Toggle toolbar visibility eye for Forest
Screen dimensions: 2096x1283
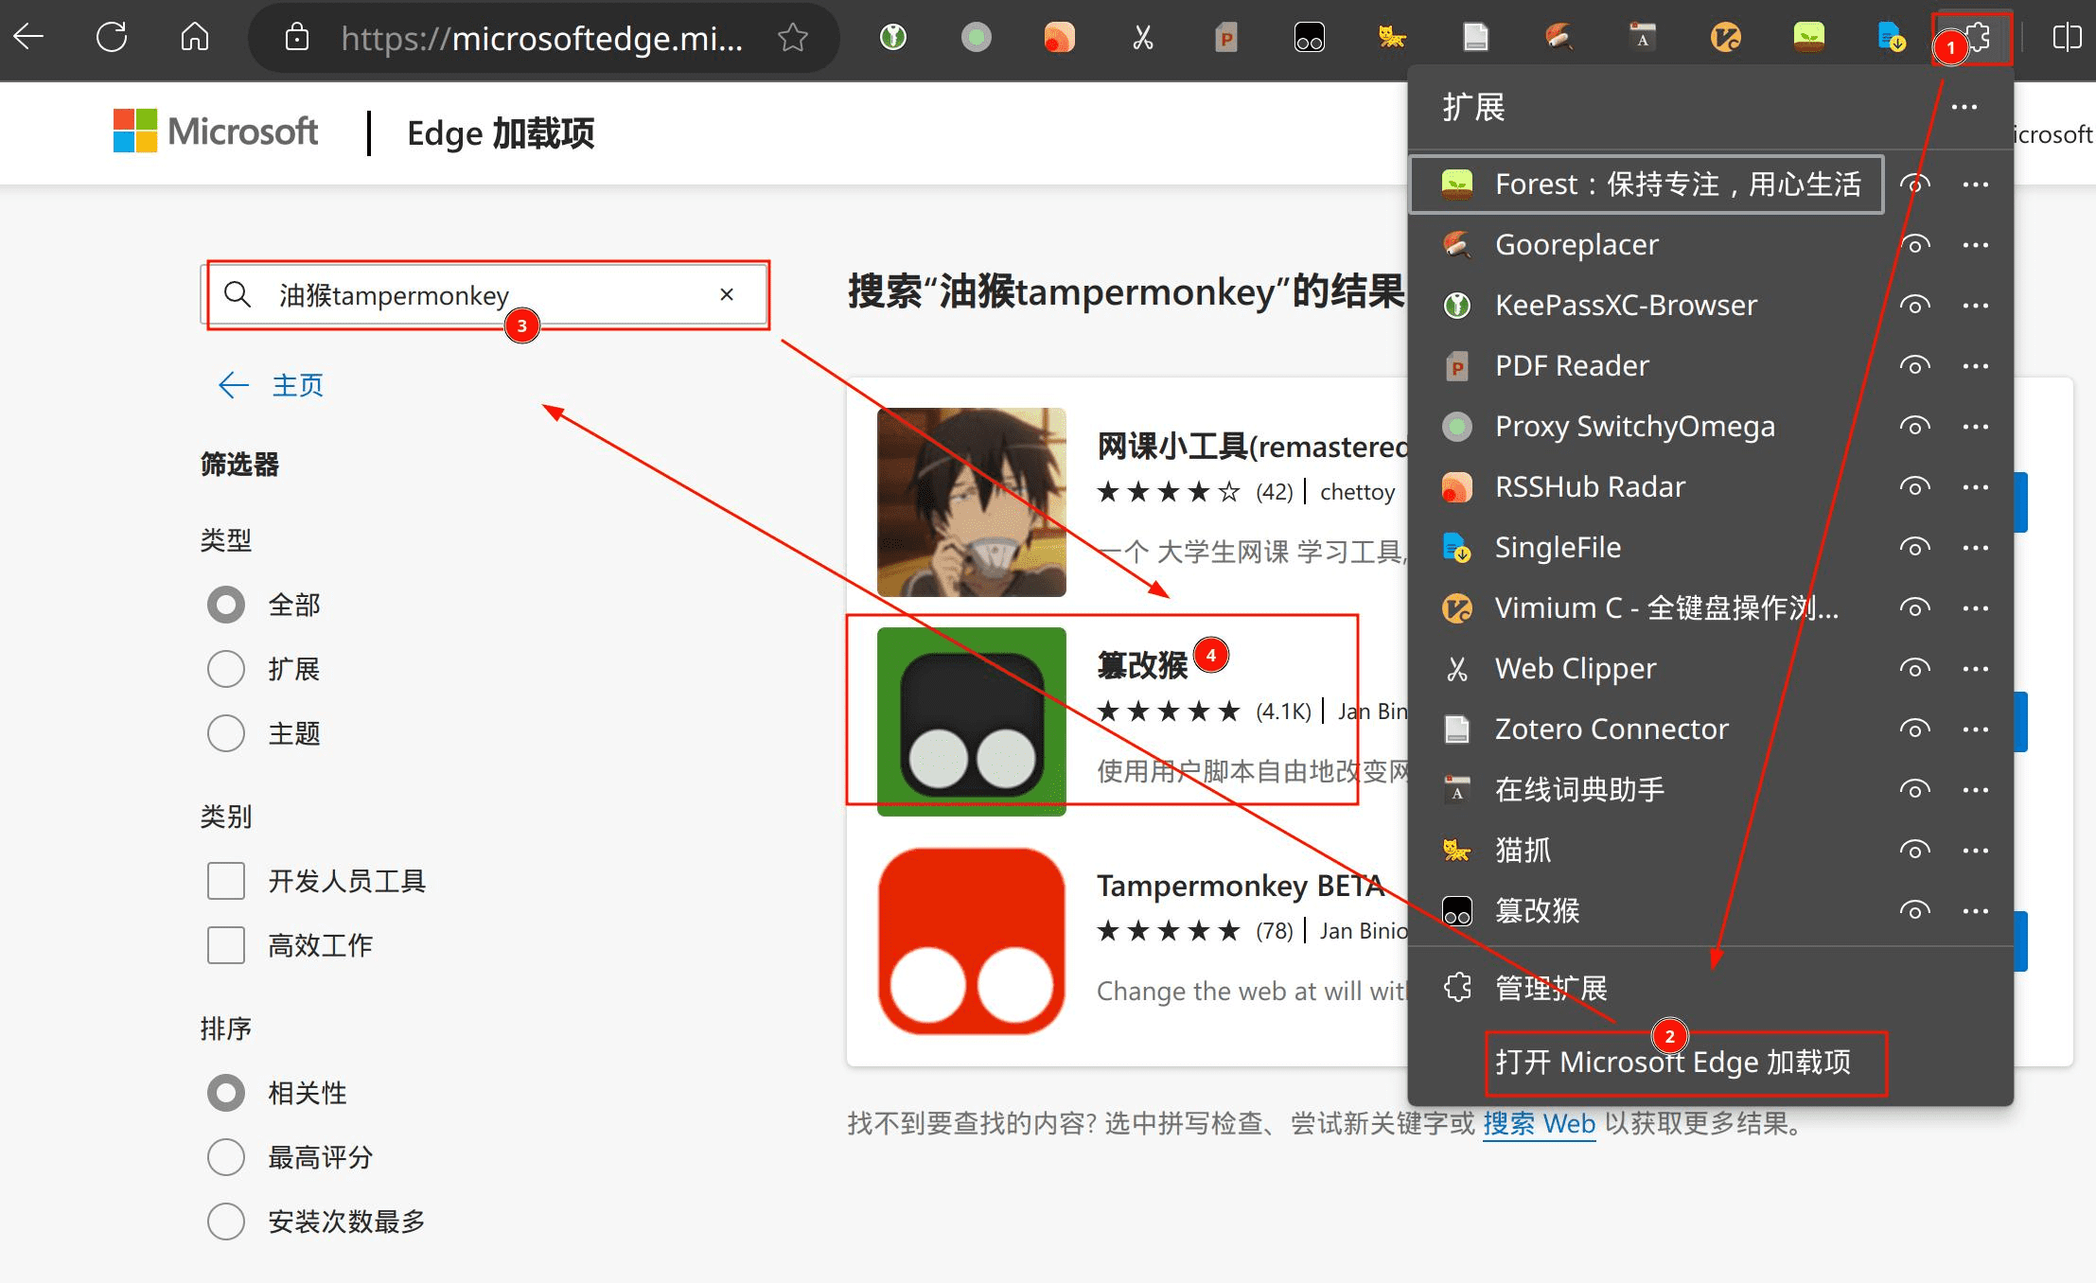pos(1915,184)
